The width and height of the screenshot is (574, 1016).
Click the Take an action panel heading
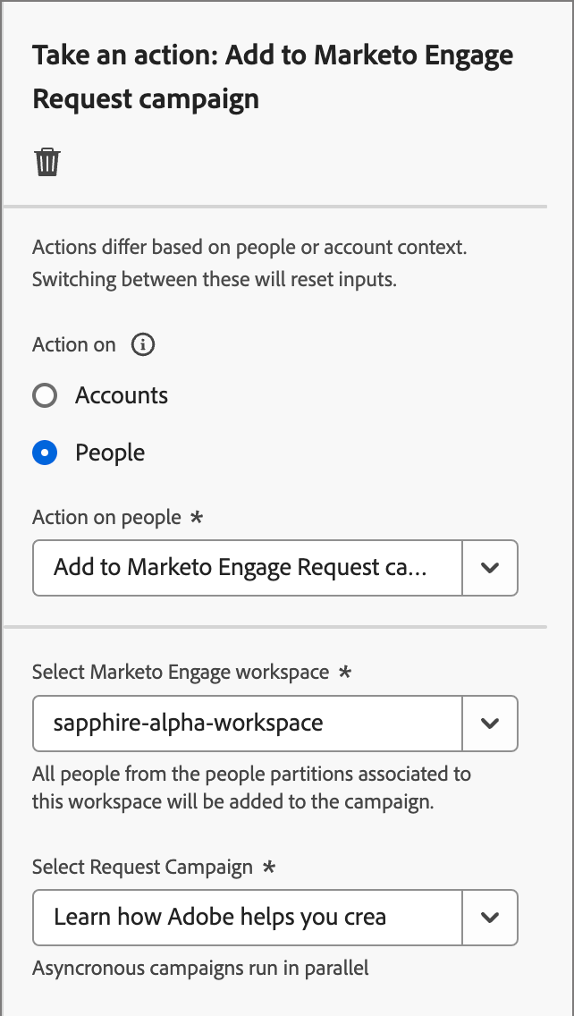tap(273, 76)
